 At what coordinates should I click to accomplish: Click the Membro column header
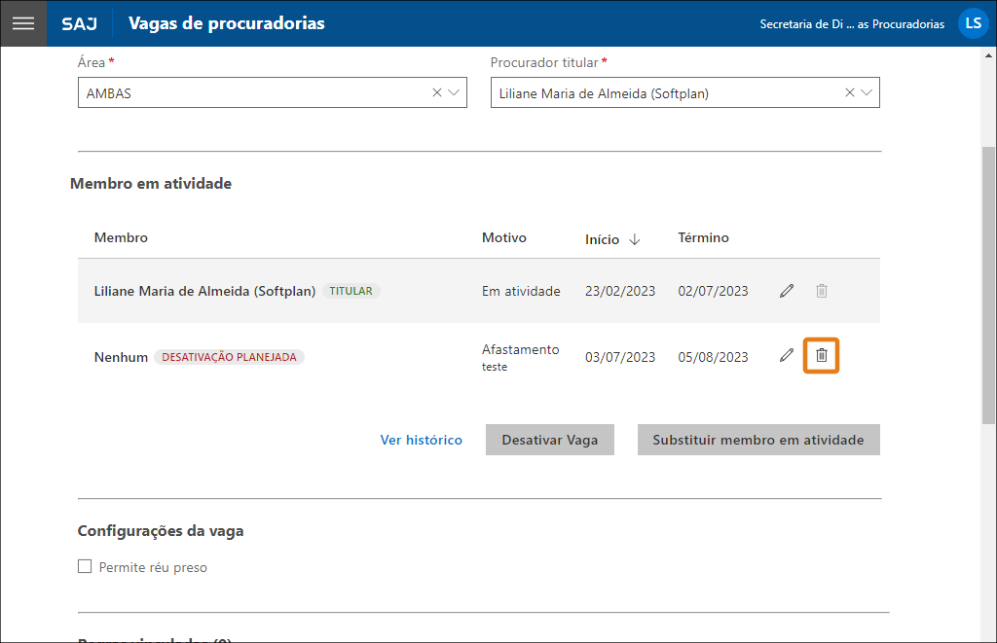(x=121, y=238)
